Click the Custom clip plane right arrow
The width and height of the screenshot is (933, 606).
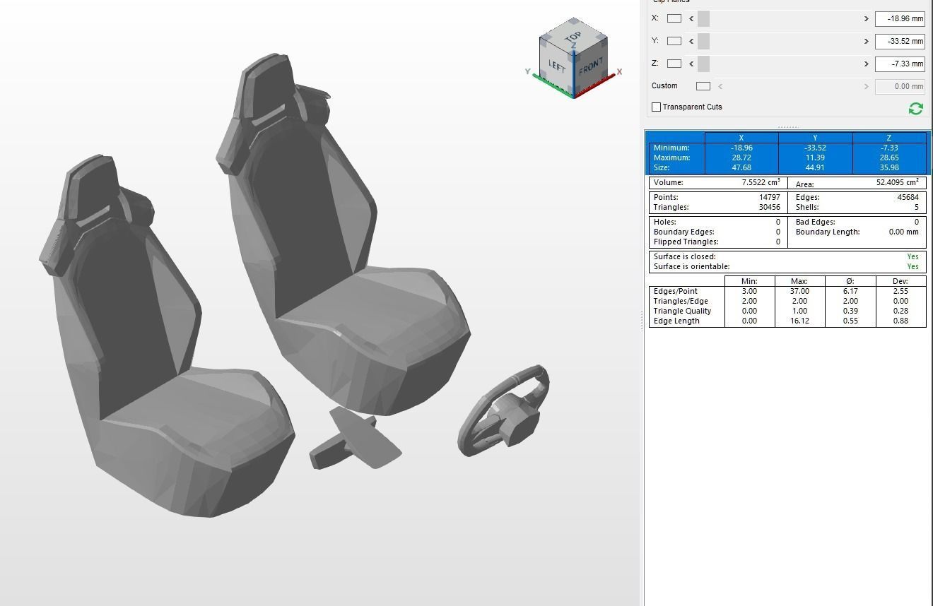[x=866, y=86]
